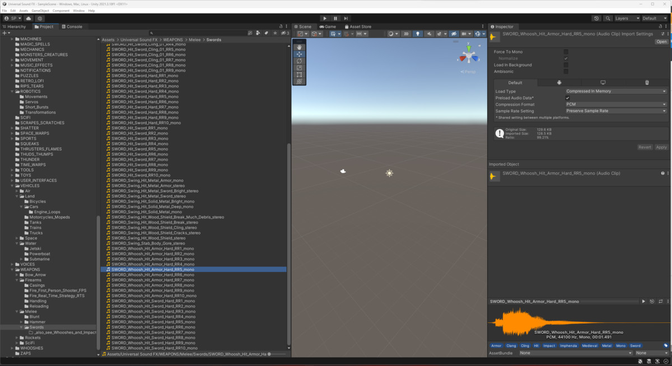The height and width of the screenshot is (366, 672).
Task: Open the Project create plus menu
Action: pyautogui.click(x=5, y=33)
